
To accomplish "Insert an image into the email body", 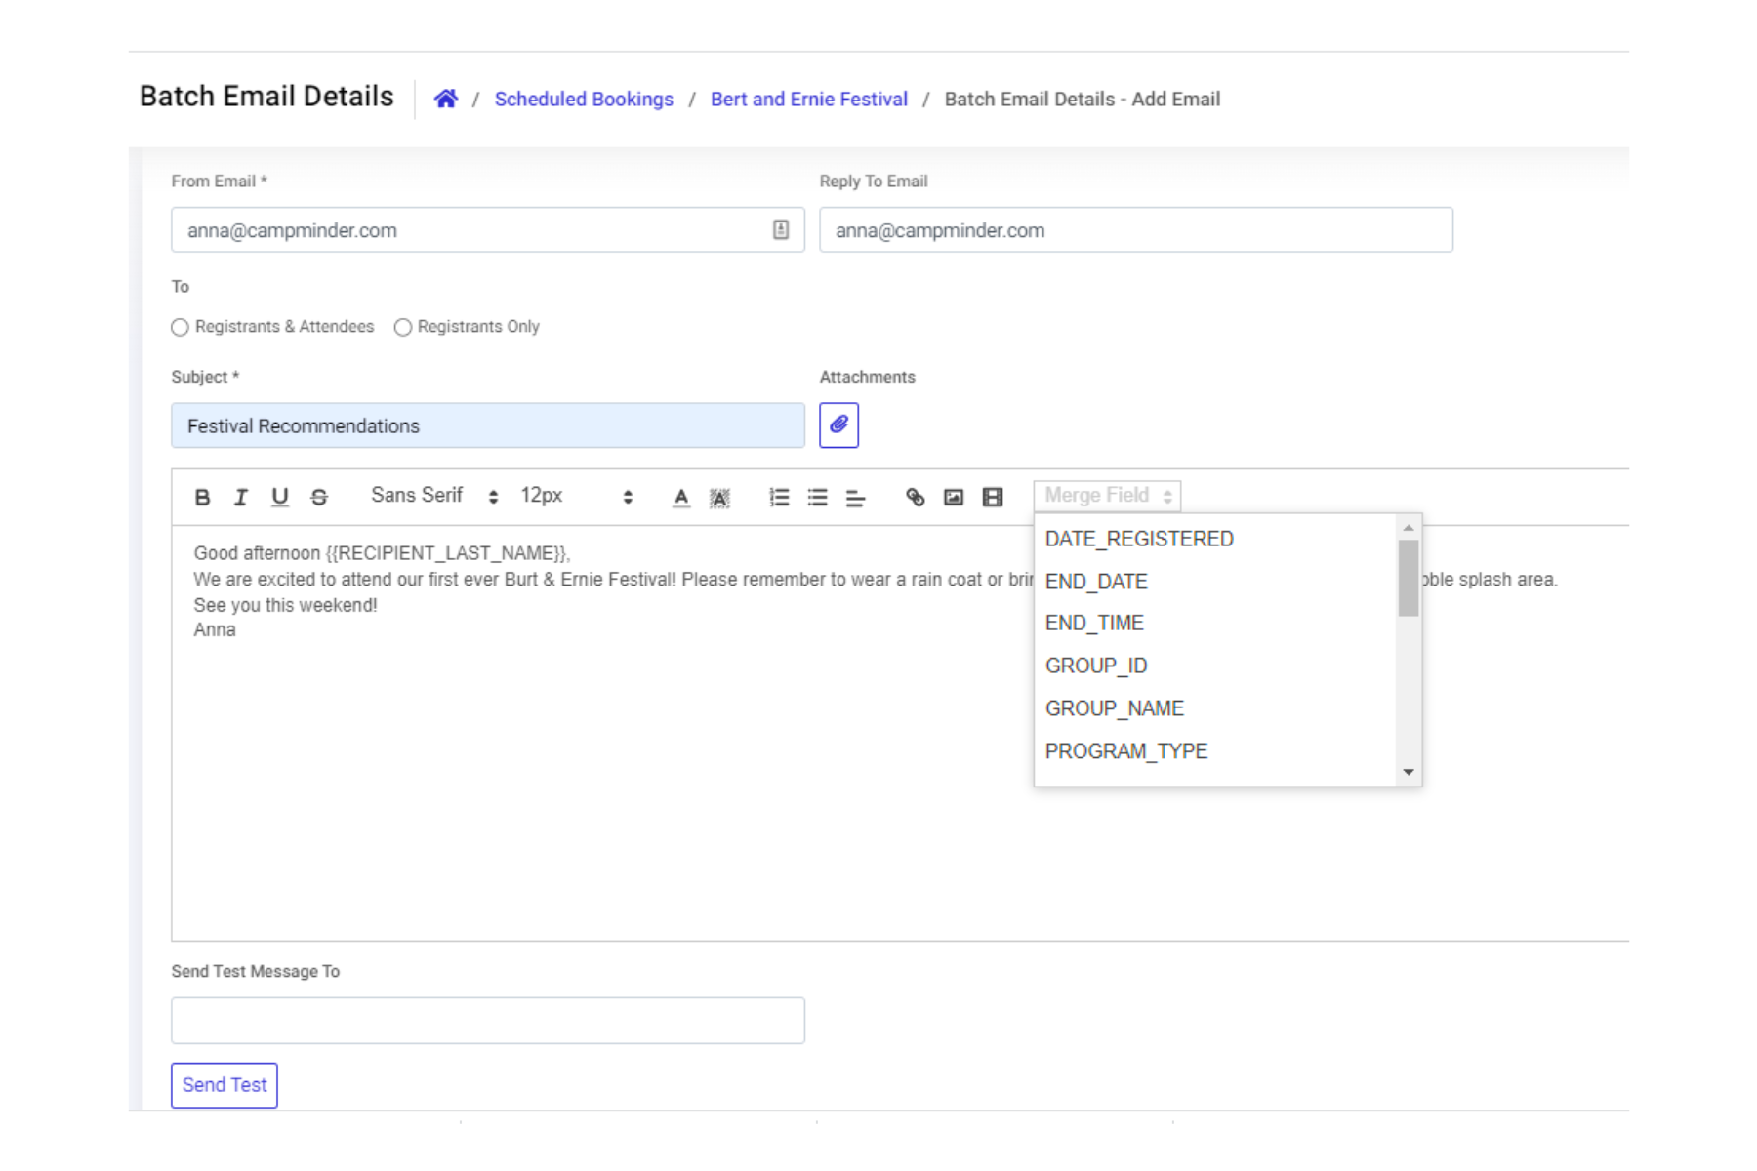I will (954, 497).
